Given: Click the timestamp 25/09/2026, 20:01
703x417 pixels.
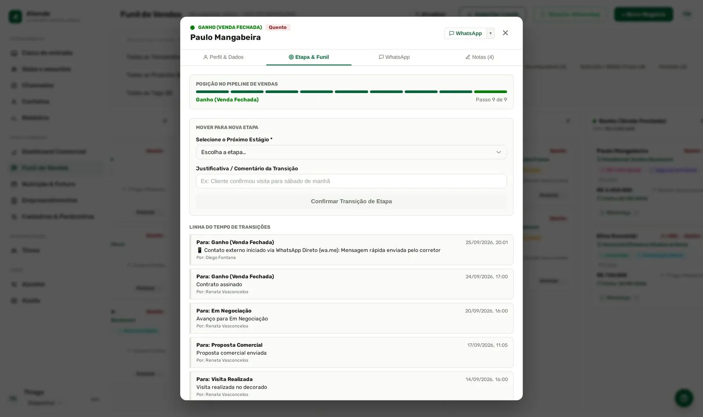Looking at the screenshot, I should (487, 242).
